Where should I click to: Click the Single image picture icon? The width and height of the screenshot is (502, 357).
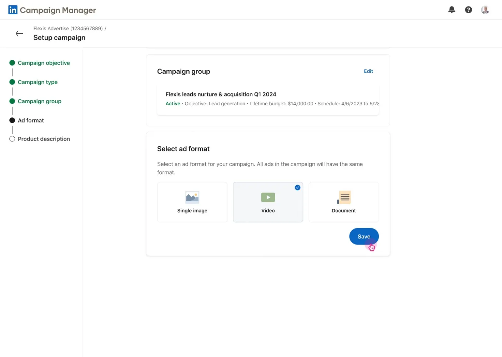(192, 197)
